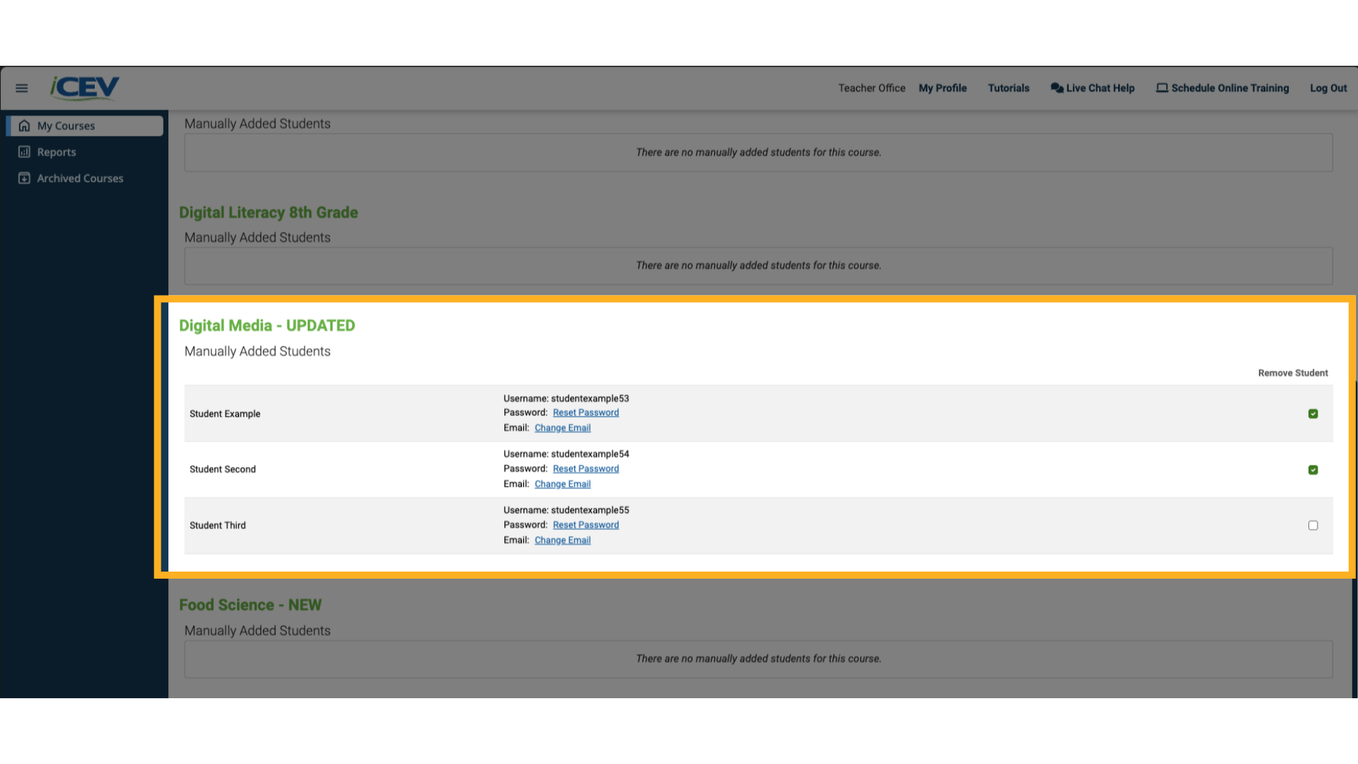
Task: Change Email for studentexample55
Action: click(x=562, y=540)
